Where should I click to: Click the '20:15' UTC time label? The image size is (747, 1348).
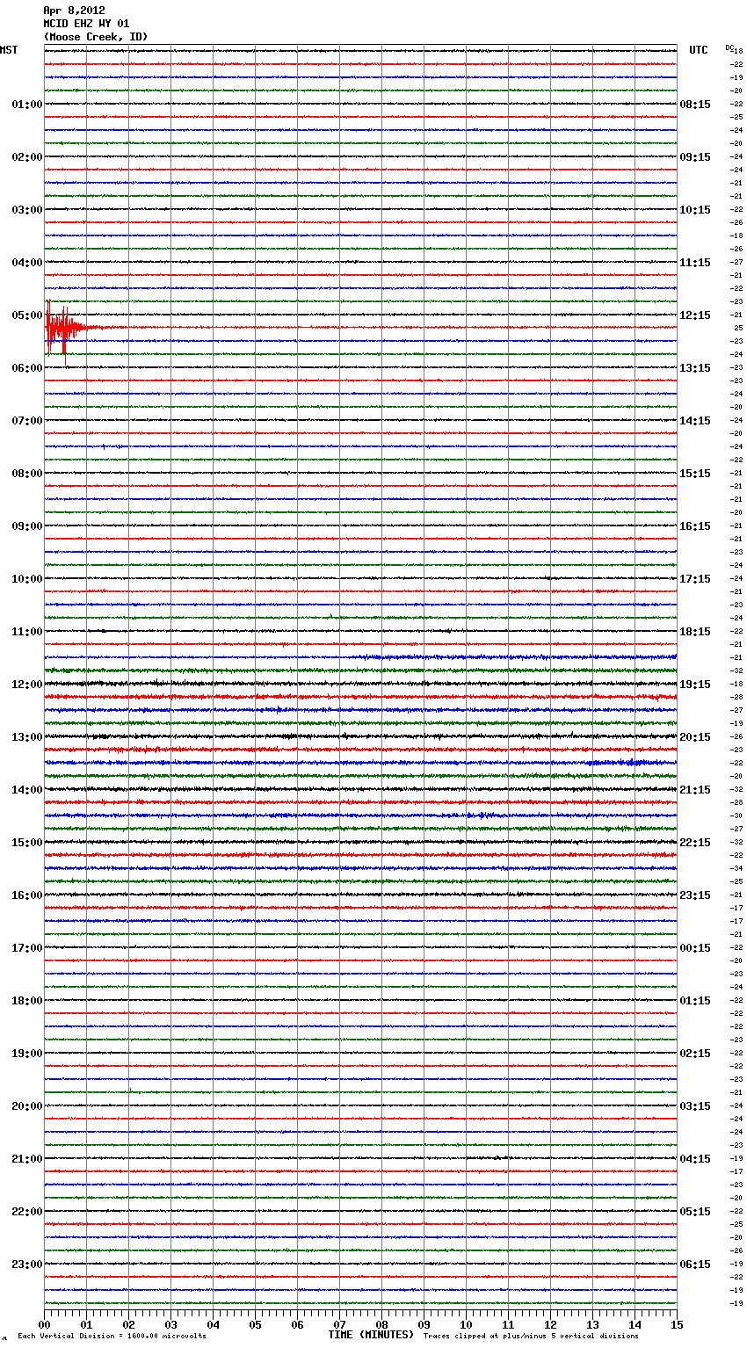[695, 737]
